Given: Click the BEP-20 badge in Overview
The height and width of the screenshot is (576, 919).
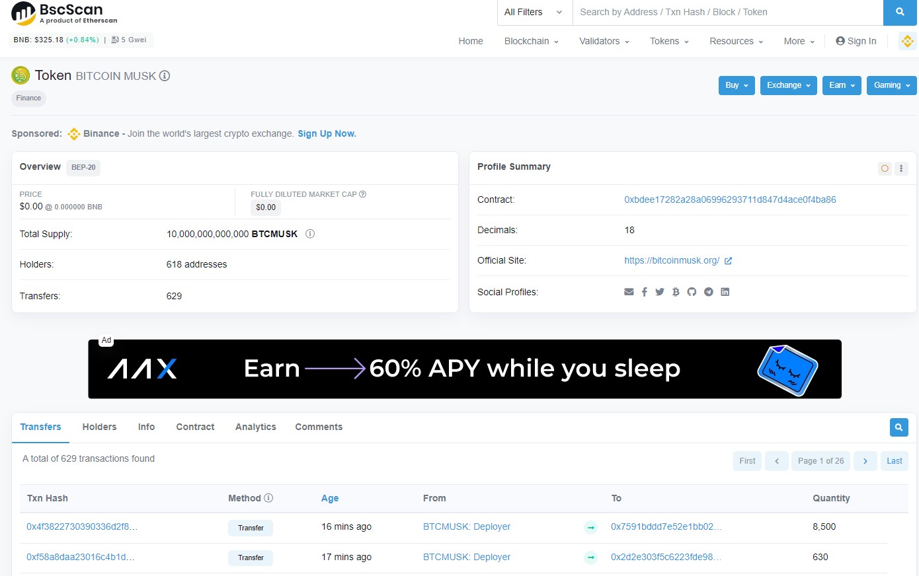Looking at the screenshot, I should [83, 167].
